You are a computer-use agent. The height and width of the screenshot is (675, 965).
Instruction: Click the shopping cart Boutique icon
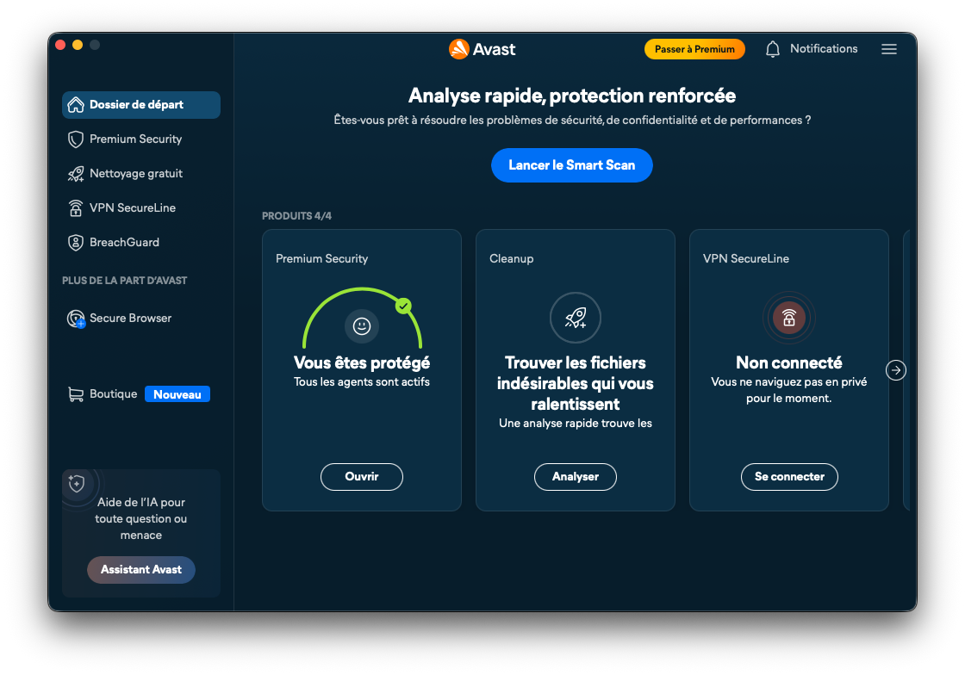coord(76,394)
